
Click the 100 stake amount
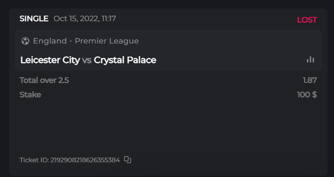303,95
